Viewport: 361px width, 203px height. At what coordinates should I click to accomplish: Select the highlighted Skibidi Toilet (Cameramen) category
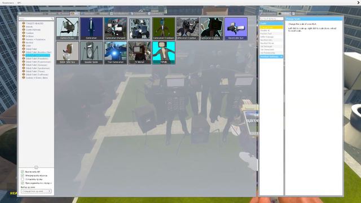click(x=38, y=55)
